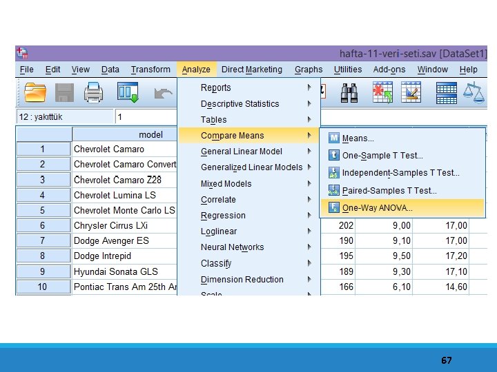Expand the Neural Networks submenu
The image size is (497, 372).
(x=248, y=247)
